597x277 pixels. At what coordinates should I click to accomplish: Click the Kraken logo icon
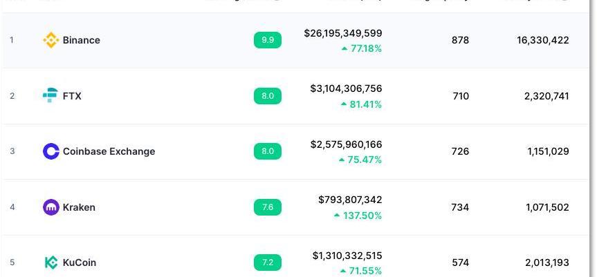51,207
